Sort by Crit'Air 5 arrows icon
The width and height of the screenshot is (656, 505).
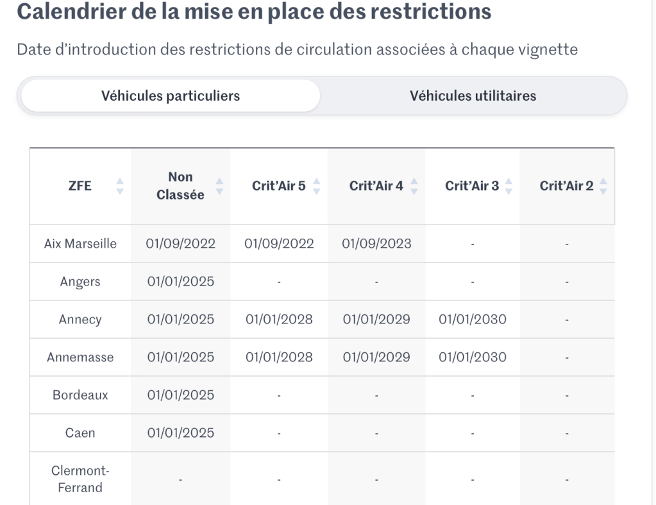(315, 186)
